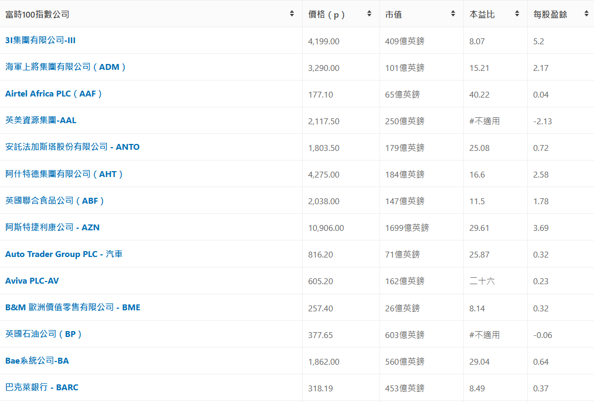Screen dimensions: 594x402
Task: Open 安託法加斯塔股份有限公司 - ANTO link
Action: [73, 147]
